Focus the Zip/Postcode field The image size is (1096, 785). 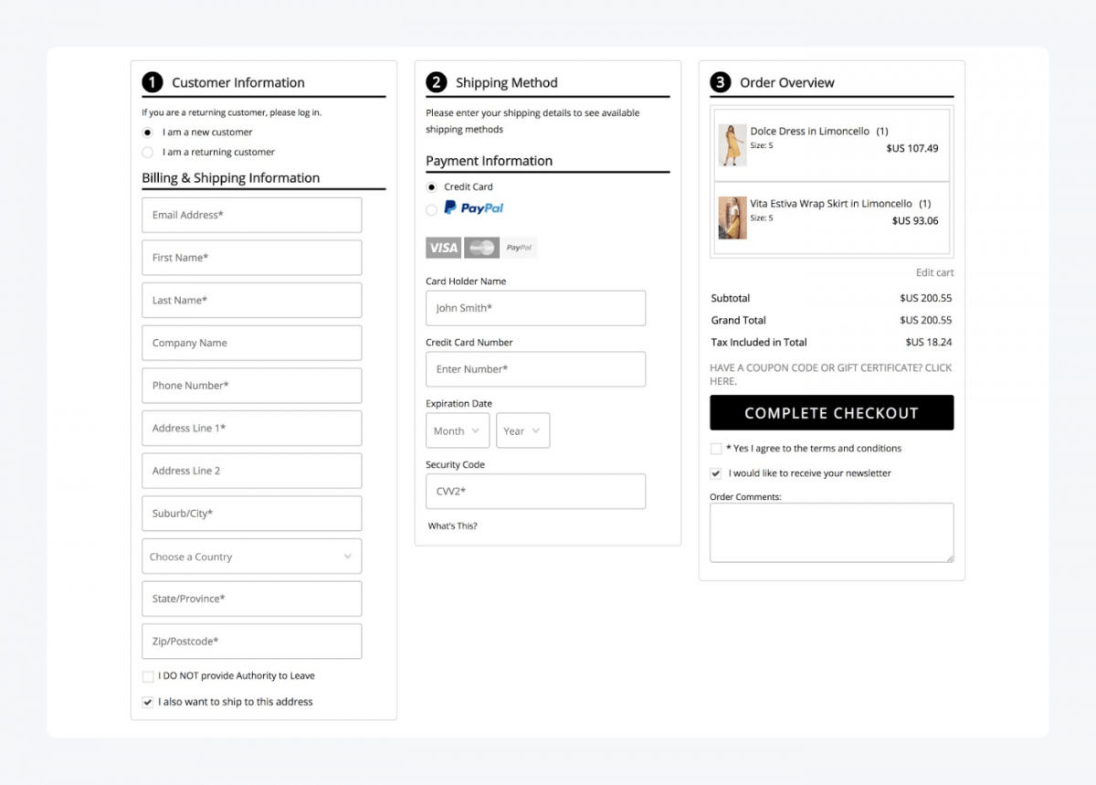(x=252, y=642)
